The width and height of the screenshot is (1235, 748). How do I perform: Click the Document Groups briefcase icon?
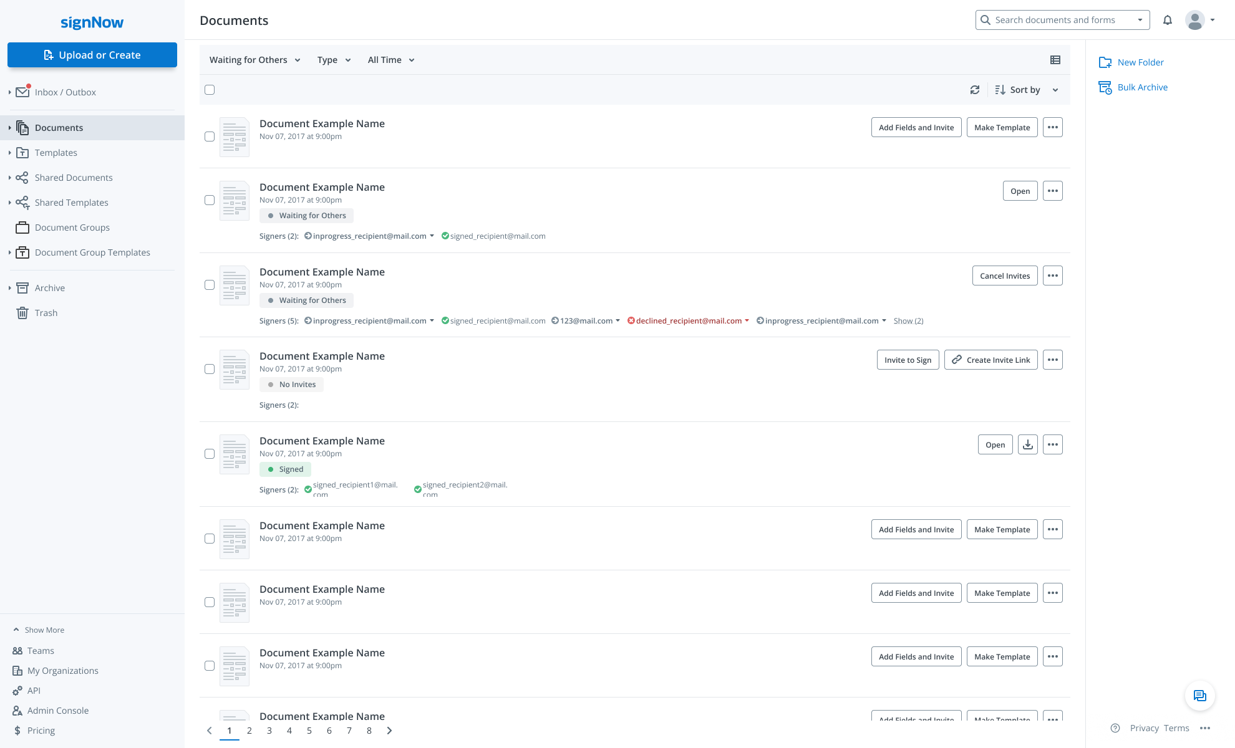click(22, 228)
